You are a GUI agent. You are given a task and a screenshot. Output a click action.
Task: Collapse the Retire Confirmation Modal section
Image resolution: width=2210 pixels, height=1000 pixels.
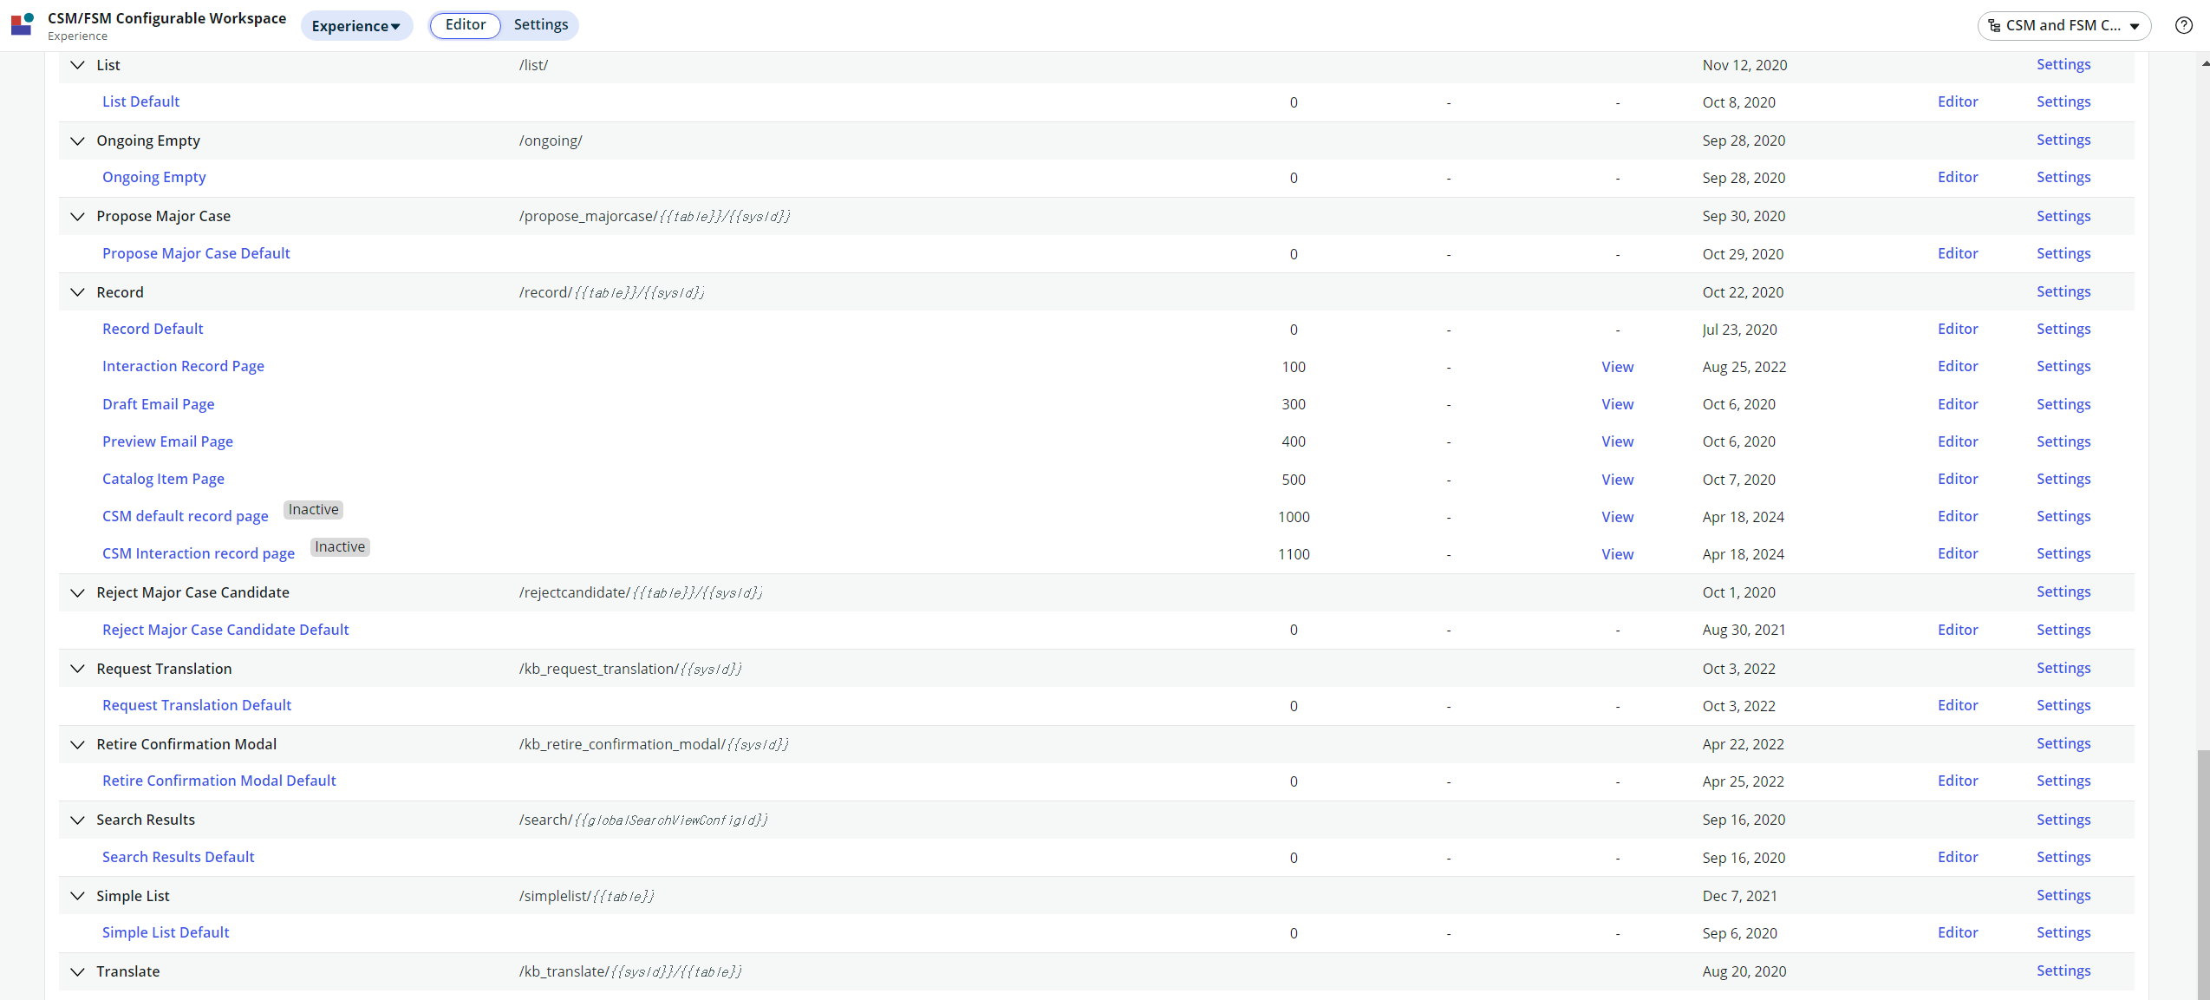77,744
